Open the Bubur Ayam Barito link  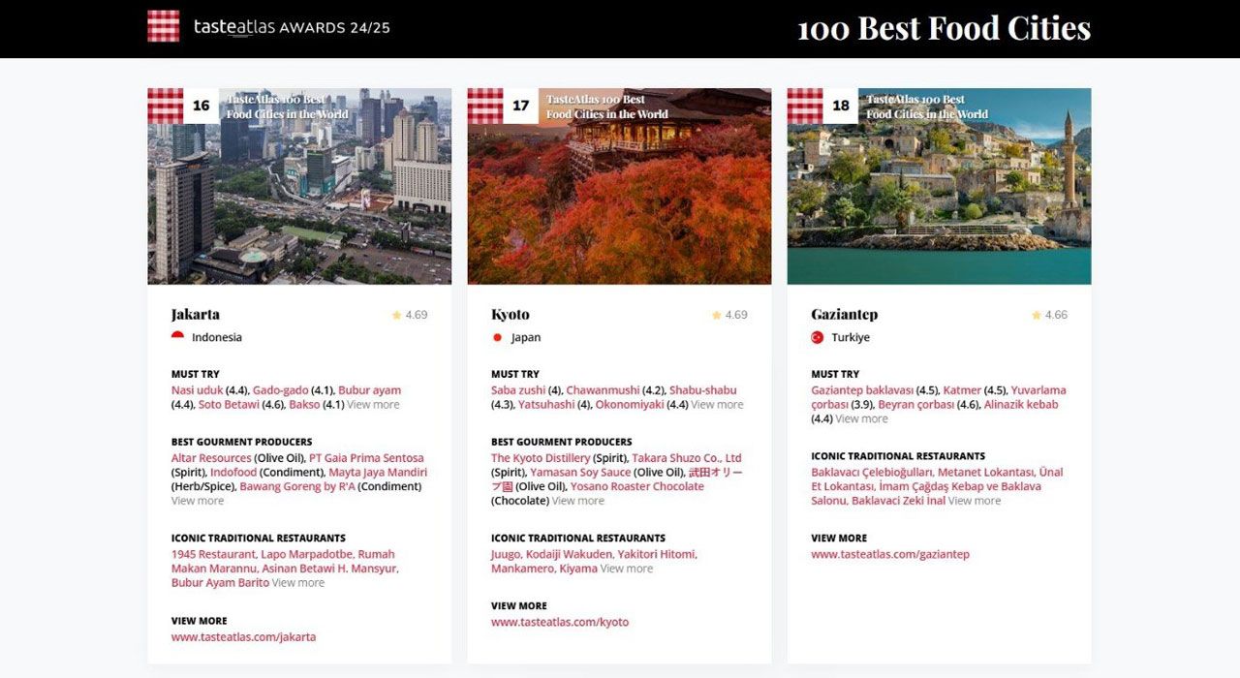pyautogui.click(x=220, y=583)
